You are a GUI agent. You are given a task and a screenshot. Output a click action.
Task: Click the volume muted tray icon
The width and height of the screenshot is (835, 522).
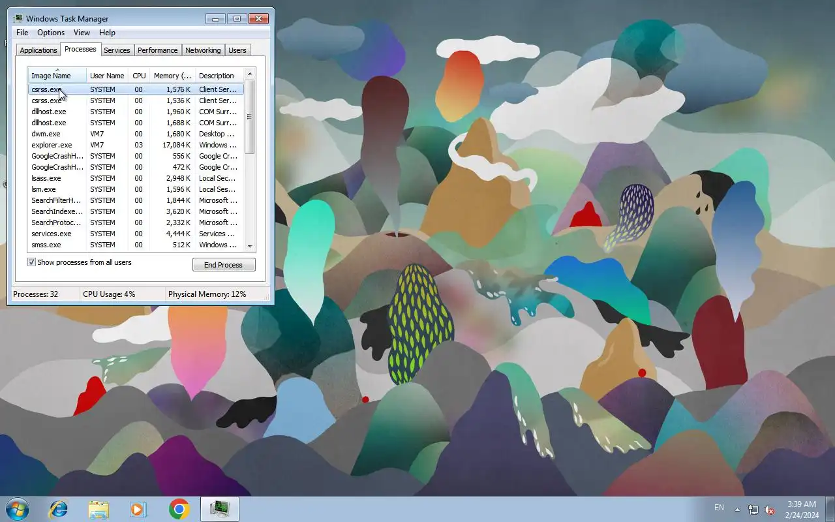pos(769,509)
